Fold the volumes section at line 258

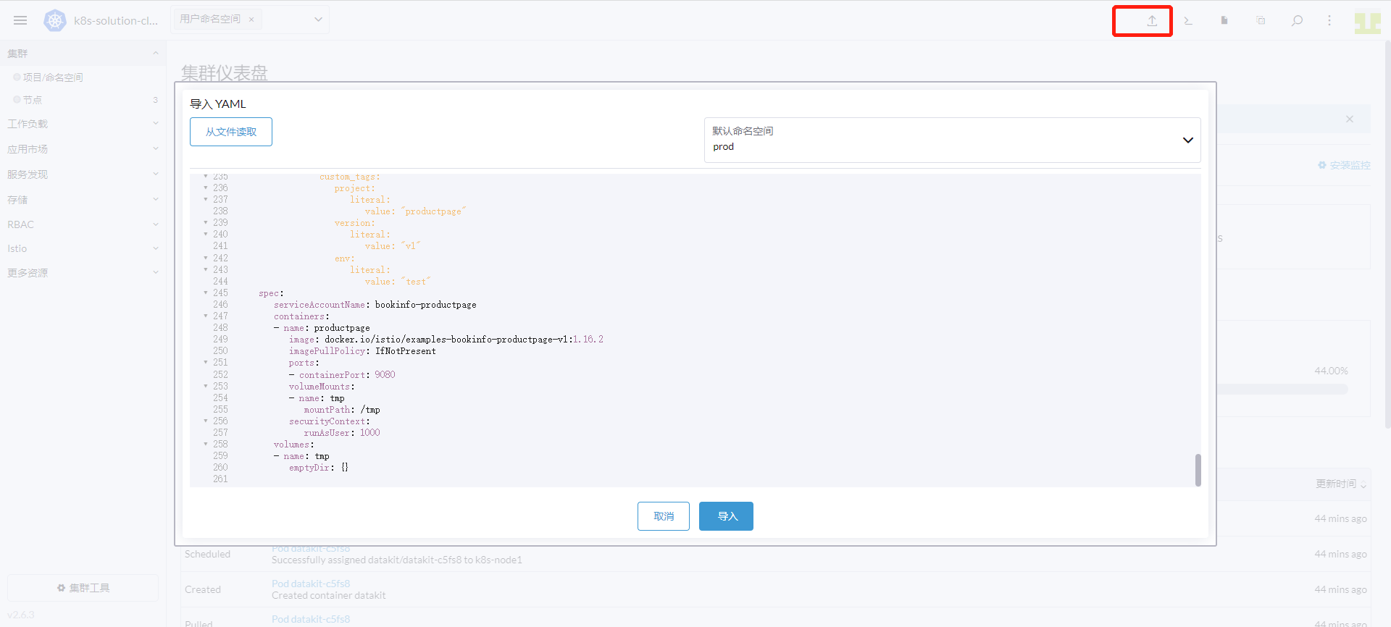click(x=206, y=444)
